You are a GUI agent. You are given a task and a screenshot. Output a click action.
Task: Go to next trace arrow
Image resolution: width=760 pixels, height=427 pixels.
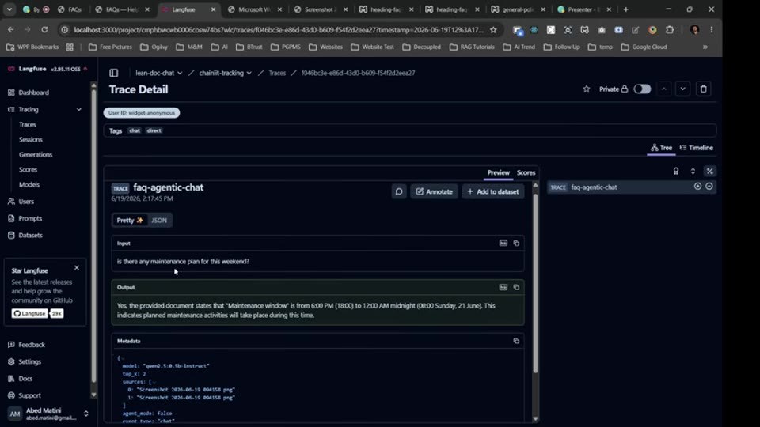(682, 89)
